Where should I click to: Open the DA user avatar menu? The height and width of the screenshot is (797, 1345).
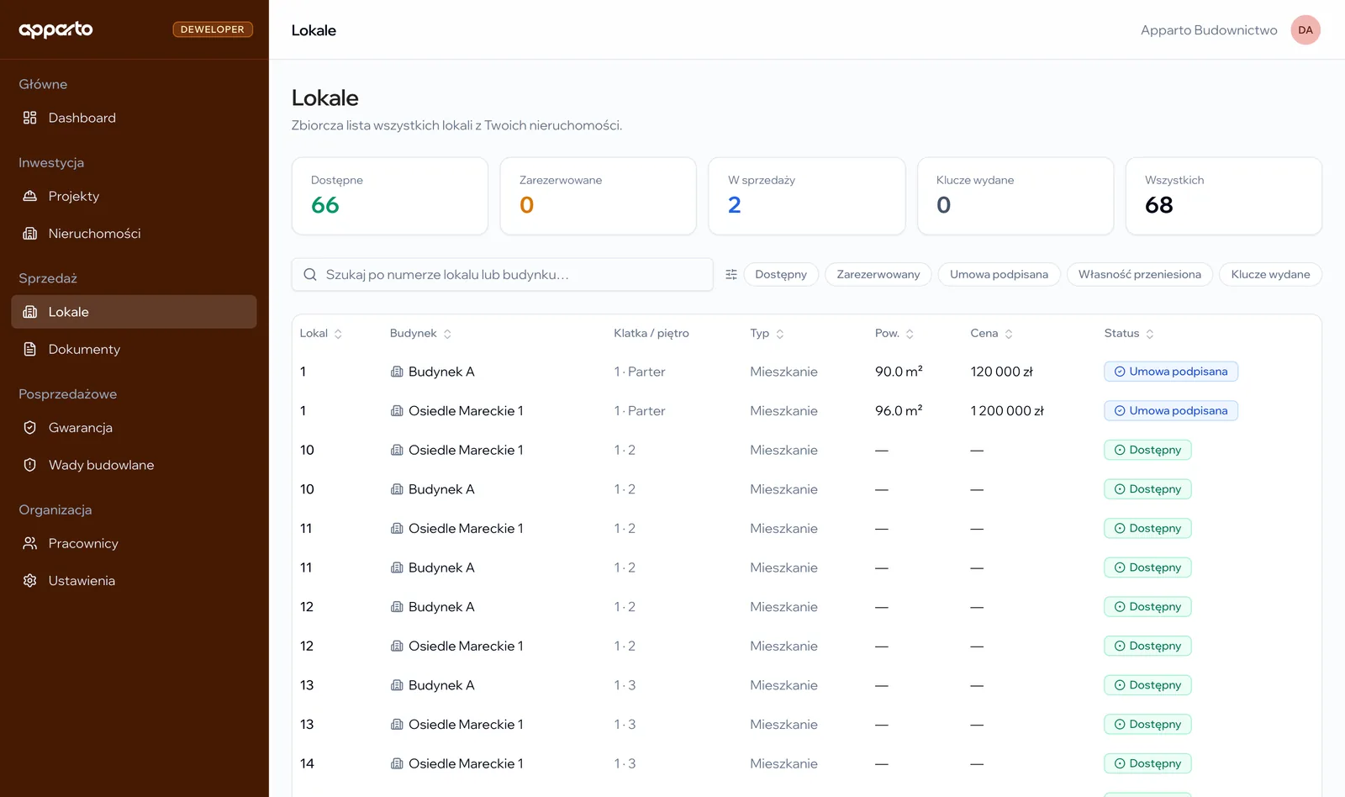pyautogui.click(x=1305, y=30)
